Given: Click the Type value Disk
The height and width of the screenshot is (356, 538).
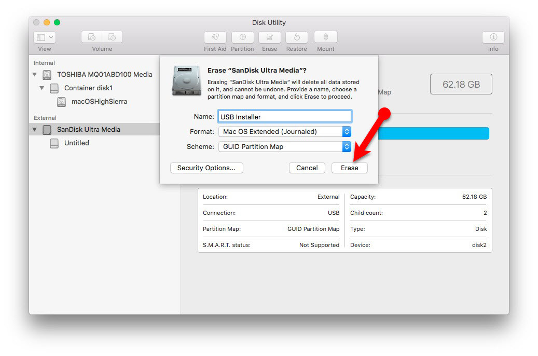Looking at the screenshot, I should [x=481, y=229].
